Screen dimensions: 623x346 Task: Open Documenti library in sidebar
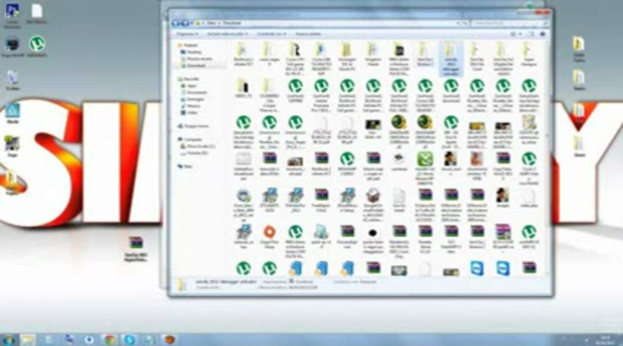[194, 92]
